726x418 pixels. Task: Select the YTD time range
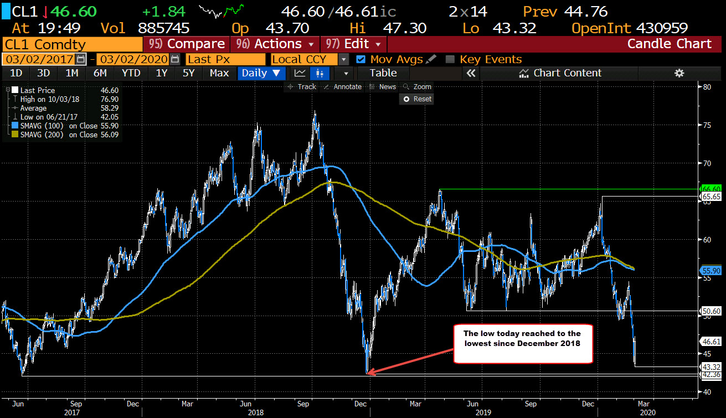tap(131, 73)
